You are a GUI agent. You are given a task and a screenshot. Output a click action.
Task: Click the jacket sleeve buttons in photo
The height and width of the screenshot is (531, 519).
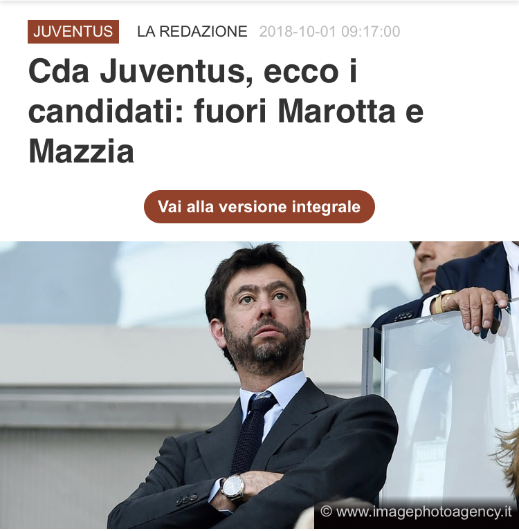[x=186, y=499]
